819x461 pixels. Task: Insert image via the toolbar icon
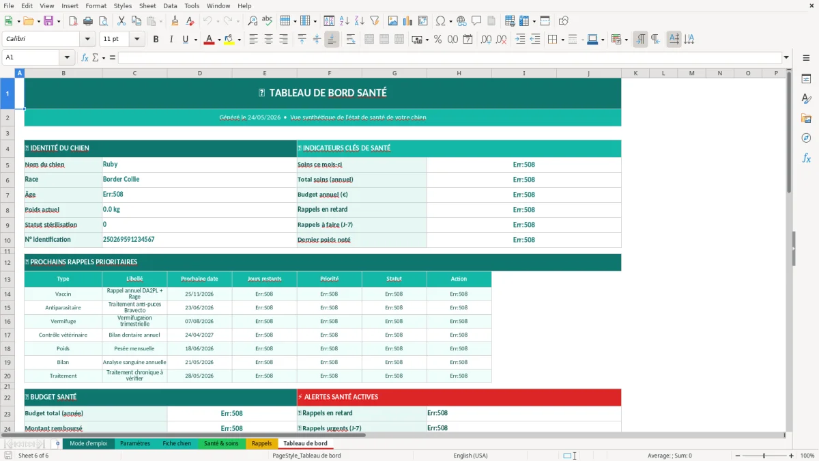tap(393, 21)
